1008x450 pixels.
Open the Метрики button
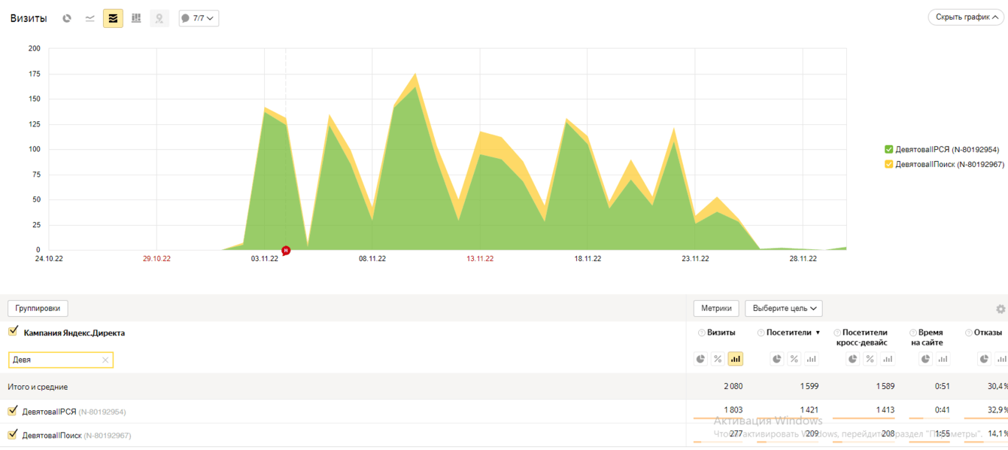716,309
